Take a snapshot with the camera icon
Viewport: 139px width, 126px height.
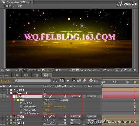[x=43, y=70]
